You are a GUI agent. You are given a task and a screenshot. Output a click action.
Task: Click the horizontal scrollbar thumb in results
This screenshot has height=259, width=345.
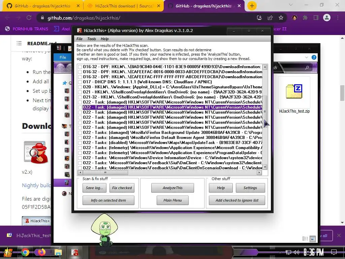pyautogui.click(x=105, y=173)
